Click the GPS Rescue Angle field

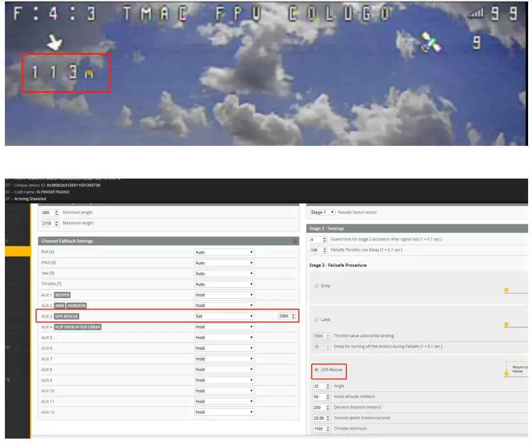pyautogui.click(x=321, y=386)
